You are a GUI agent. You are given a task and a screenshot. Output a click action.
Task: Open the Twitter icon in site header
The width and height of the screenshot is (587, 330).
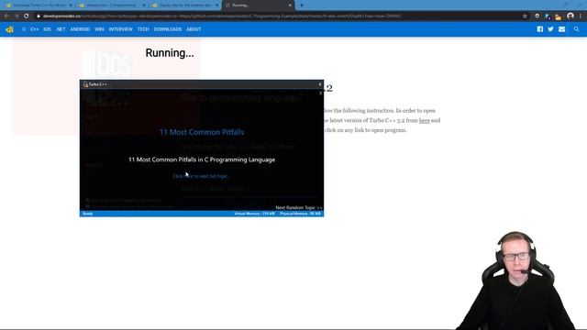click(550, 29)
